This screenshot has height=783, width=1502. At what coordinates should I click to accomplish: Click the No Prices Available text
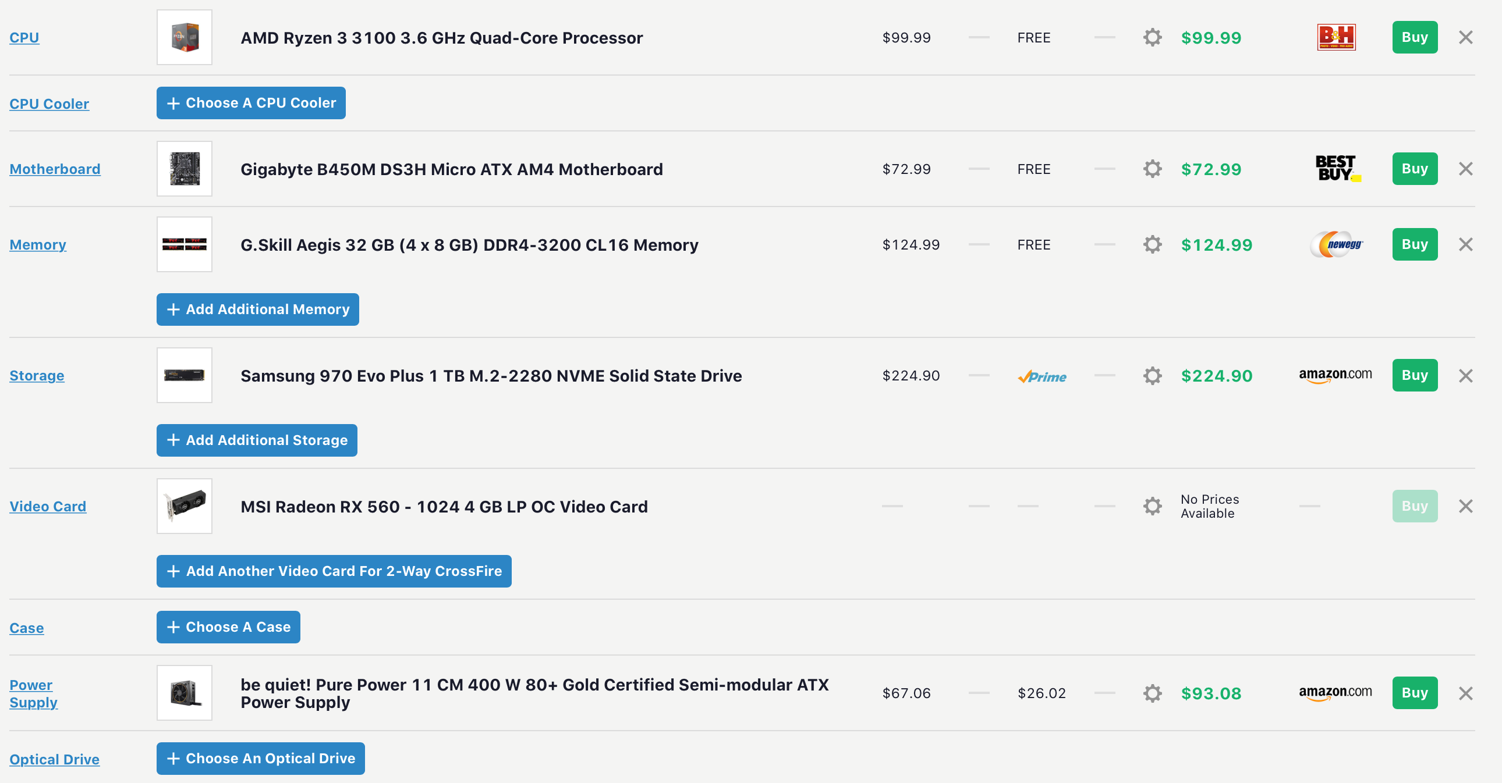[x=1209, y=506]
